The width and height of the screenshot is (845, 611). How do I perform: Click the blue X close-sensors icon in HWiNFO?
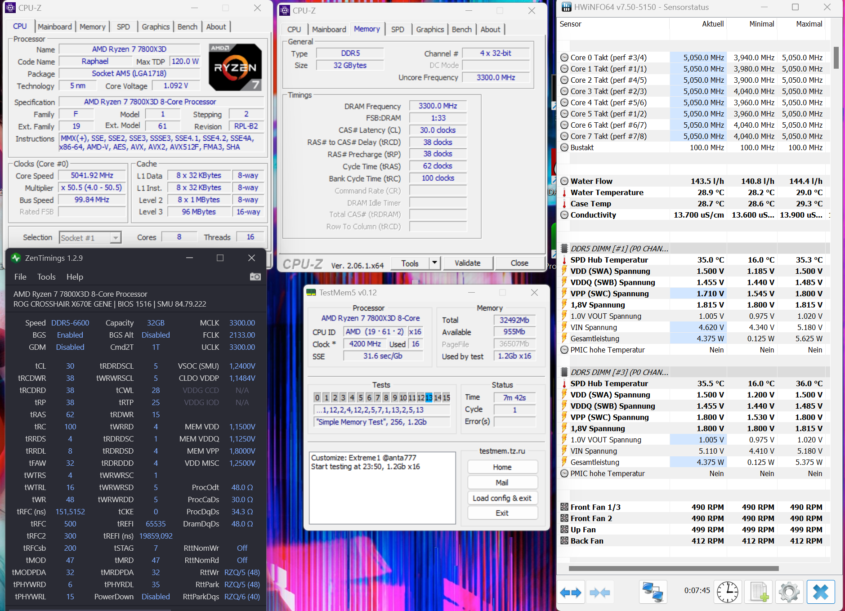tap(821, 592)
